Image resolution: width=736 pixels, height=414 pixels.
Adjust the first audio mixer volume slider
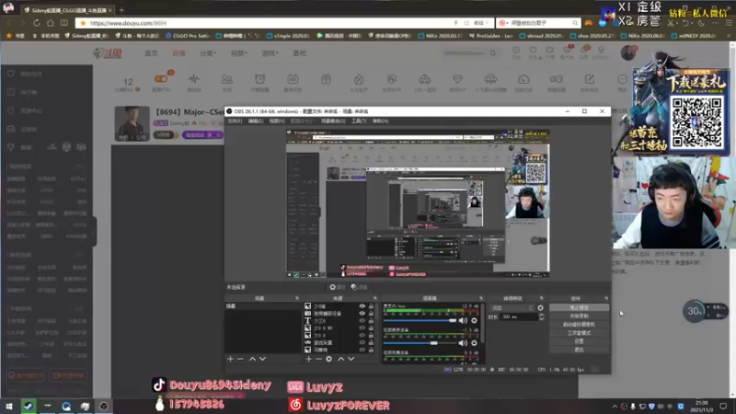tap(420, 320)
